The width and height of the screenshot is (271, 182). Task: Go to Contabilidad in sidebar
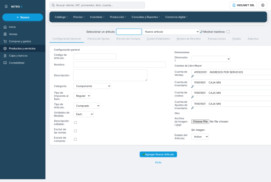[x=22, y=63]
